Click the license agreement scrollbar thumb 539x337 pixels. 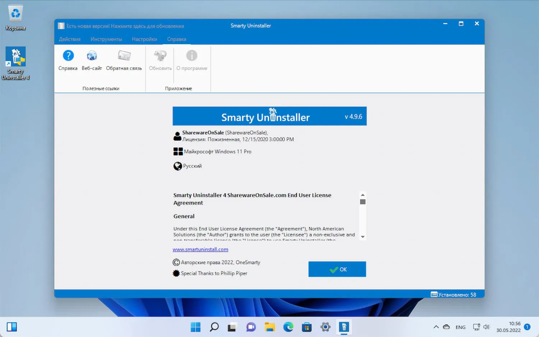pyautogui.click(x=363, y=202)
